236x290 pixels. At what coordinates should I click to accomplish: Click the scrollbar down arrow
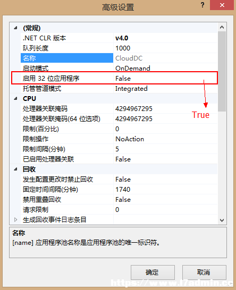point(222,220)
